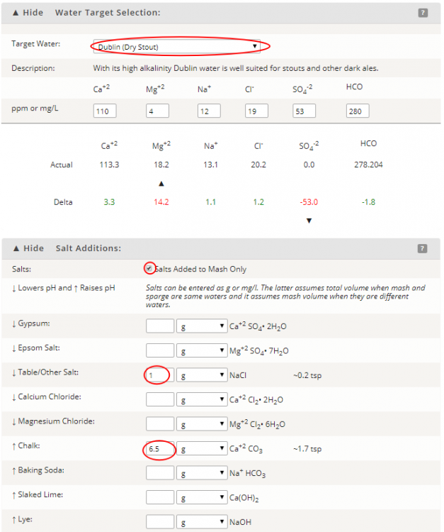Select the SO4 target ppm field

(x=304, y=111)
